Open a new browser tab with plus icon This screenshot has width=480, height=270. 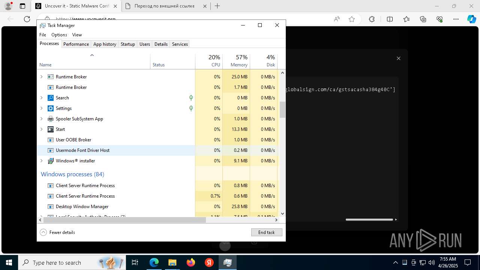click(217, 6)
